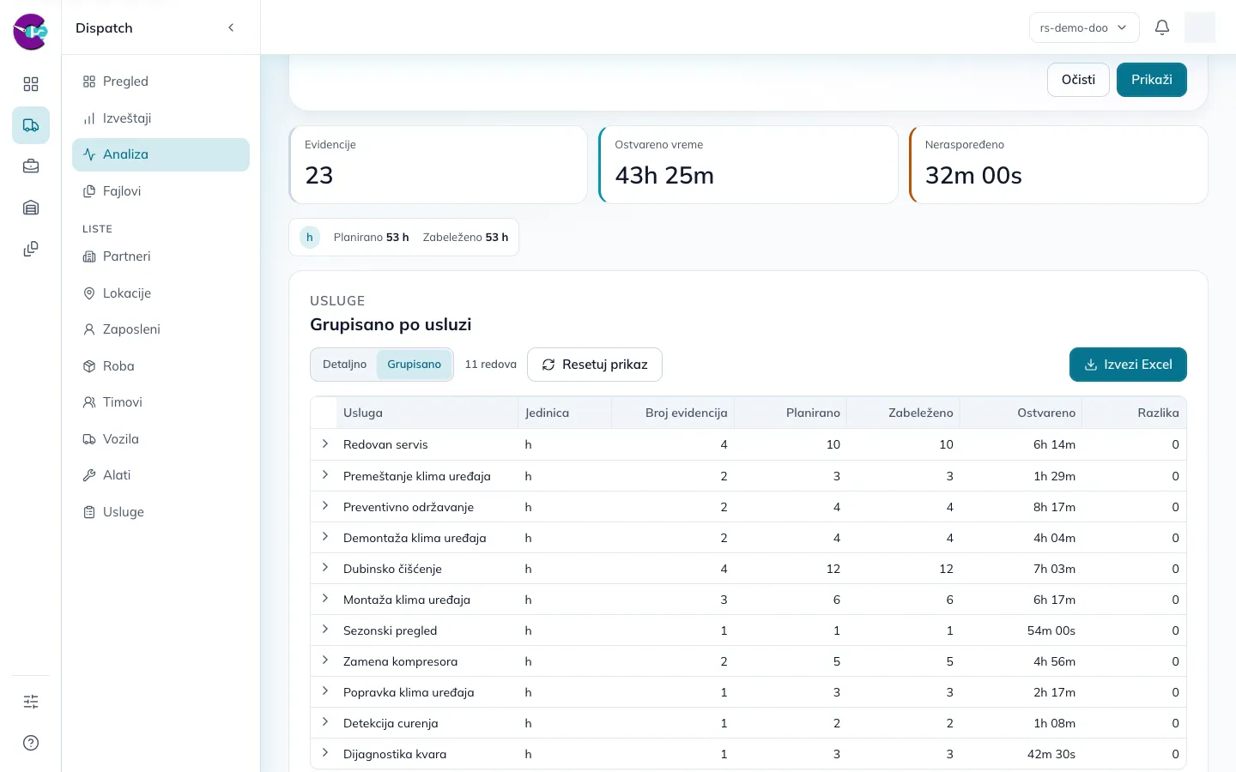Open the notifications bell
This screenshot has width=1236, height=772.
pyautogui.click(x=1162, y=27)
